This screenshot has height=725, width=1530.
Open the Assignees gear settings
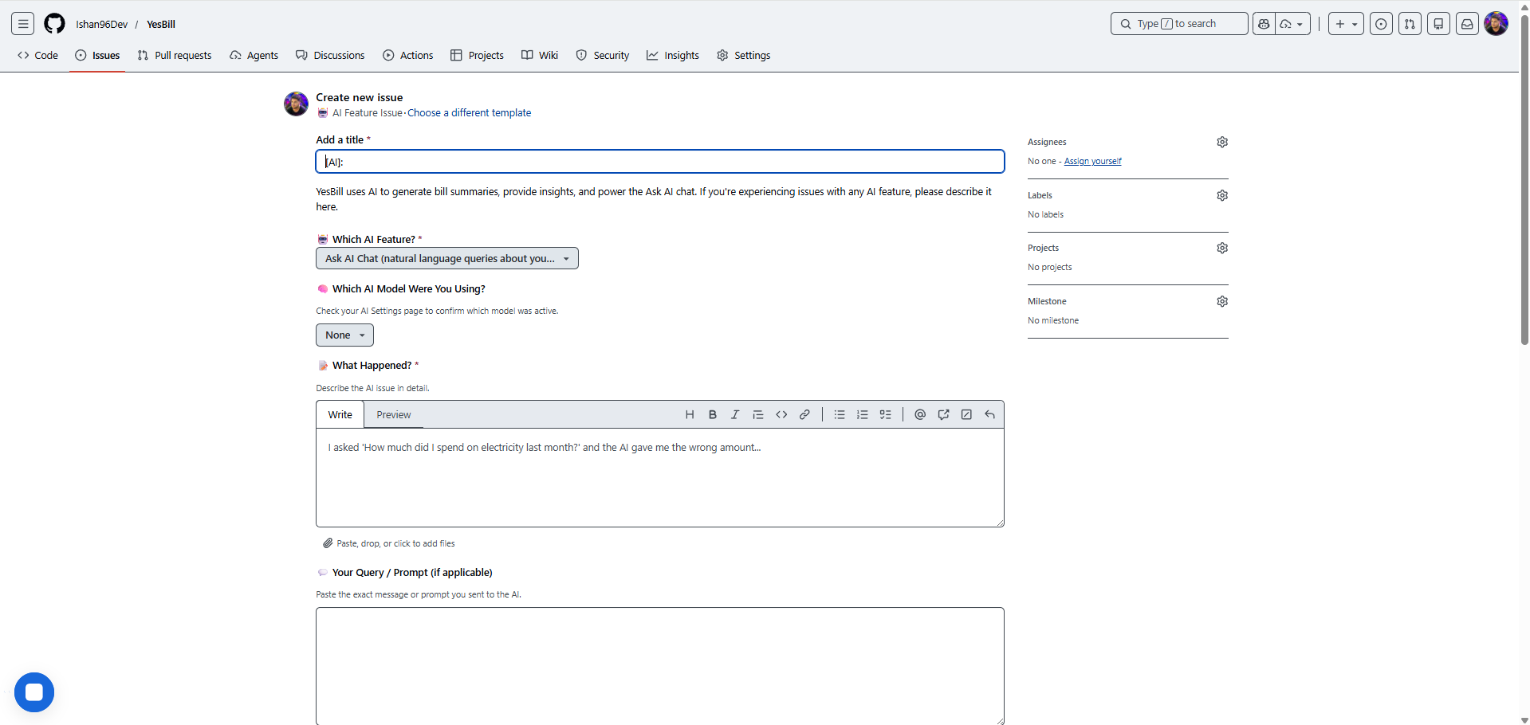coord(1222,142)
